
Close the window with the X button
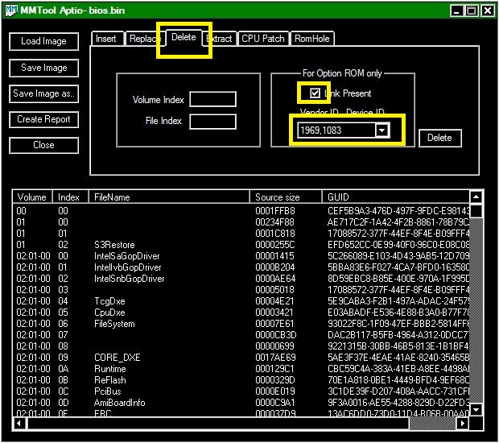(487, 10)
